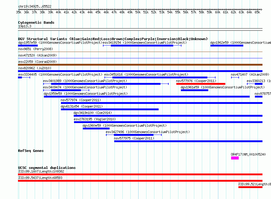Click the nsv978757 variant label
The height and width of the screenshot is (199, 271).
tap(263, 94)
